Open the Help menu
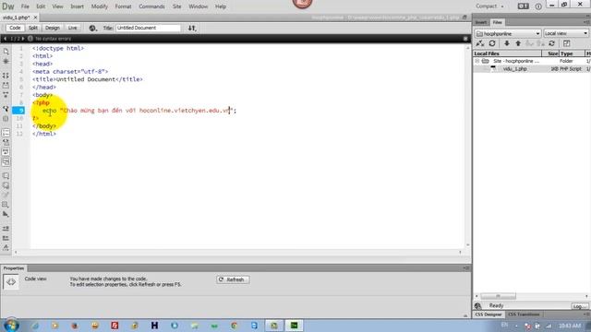 click(x=221, y=6)
